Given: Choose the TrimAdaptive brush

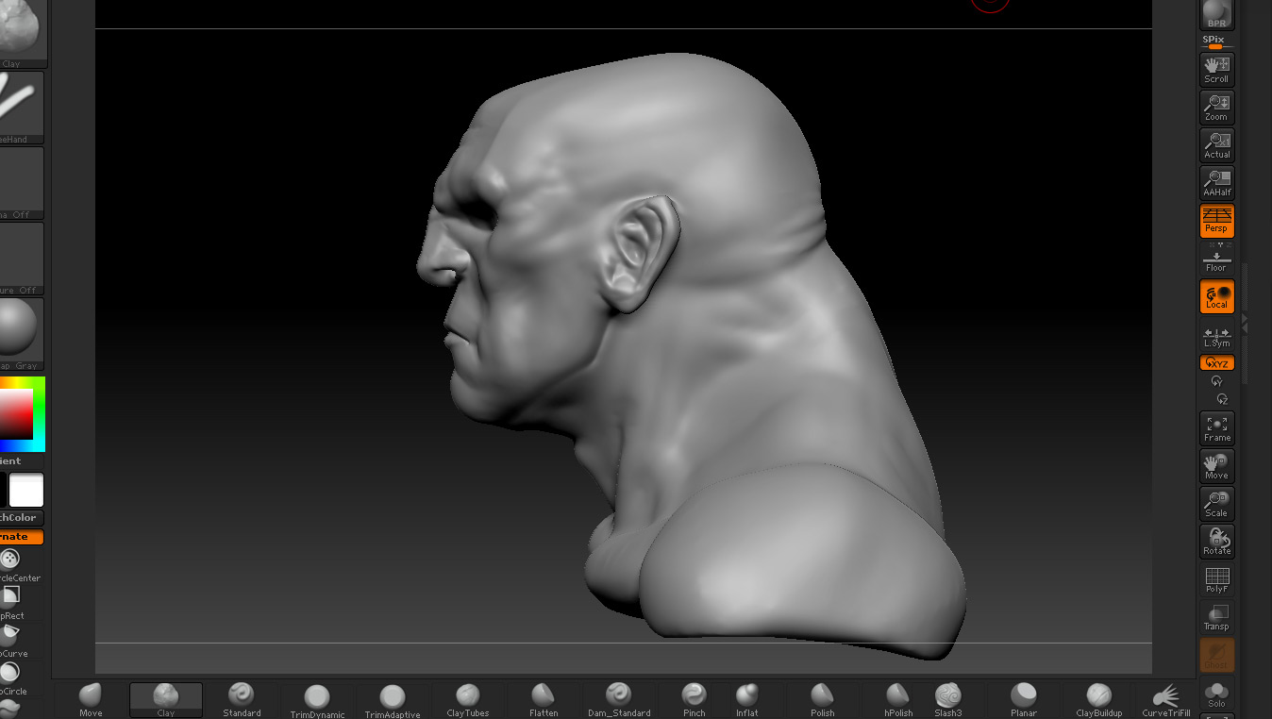Looking at the screenshot, I should 393,700.
